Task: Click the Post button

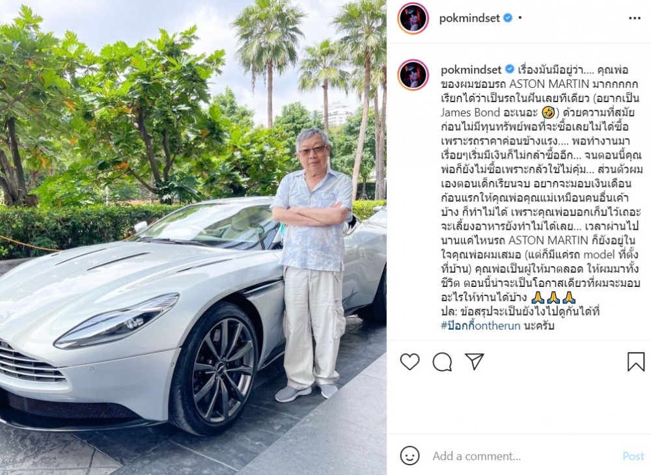Action: point(633,456)
